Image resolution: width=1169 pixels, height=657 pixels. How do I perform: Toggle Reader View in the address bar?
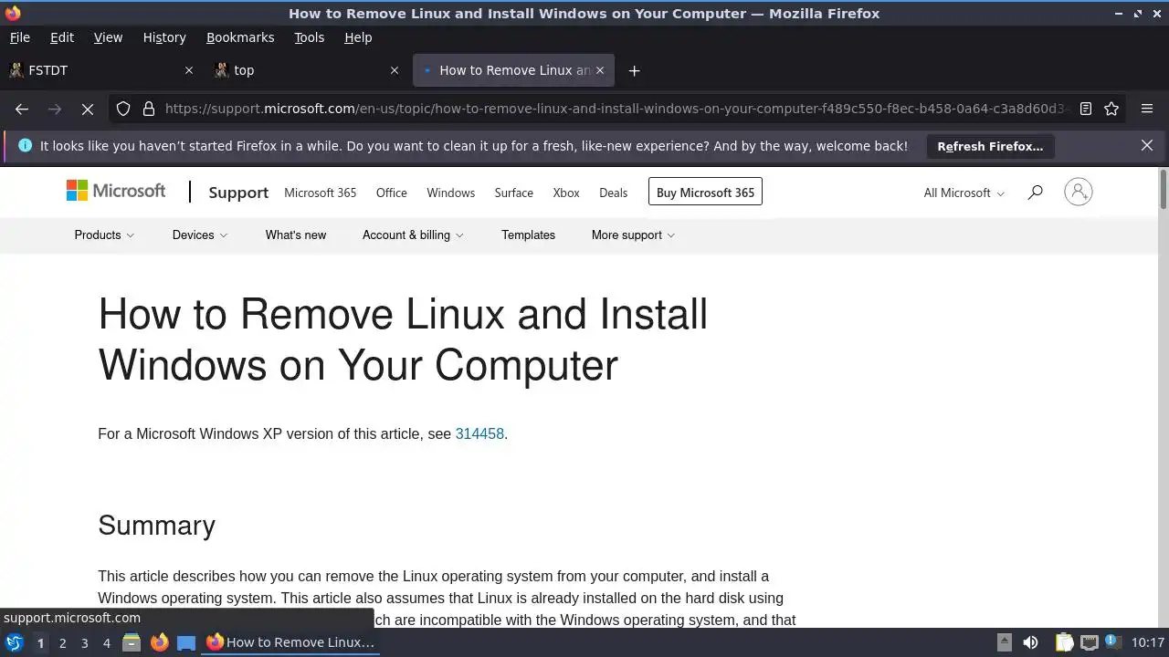pyautogui.click(x=1086, y=109)
